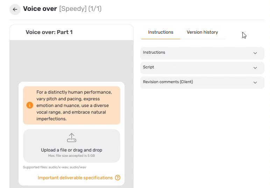The image size is (270, 188).
Task: Switch to the Version history tab
Action: [x=202, y=32]
